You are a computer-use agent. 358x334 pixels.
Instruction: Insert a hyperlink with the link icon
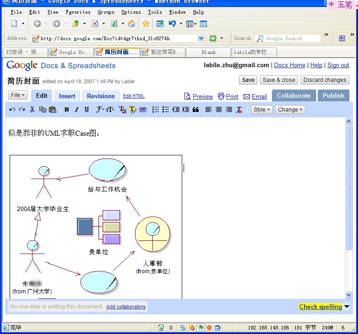tap(143, 110)
